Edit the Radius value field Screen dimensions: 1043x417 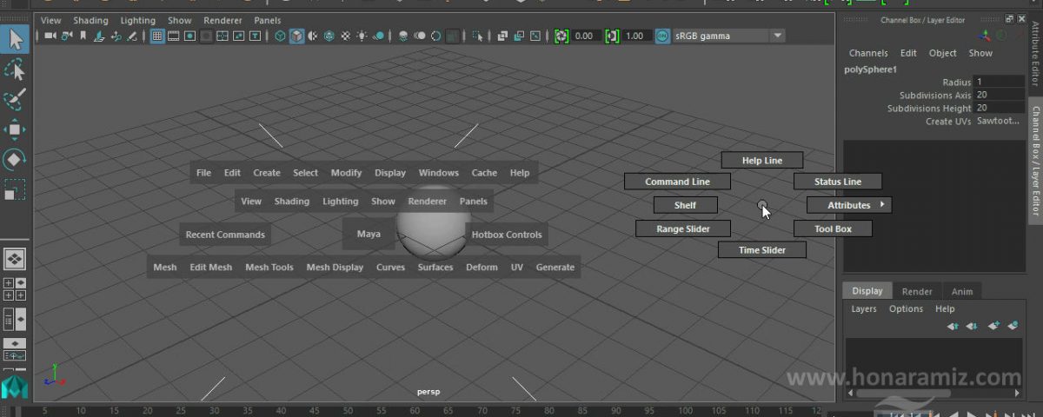point(1000,82)
